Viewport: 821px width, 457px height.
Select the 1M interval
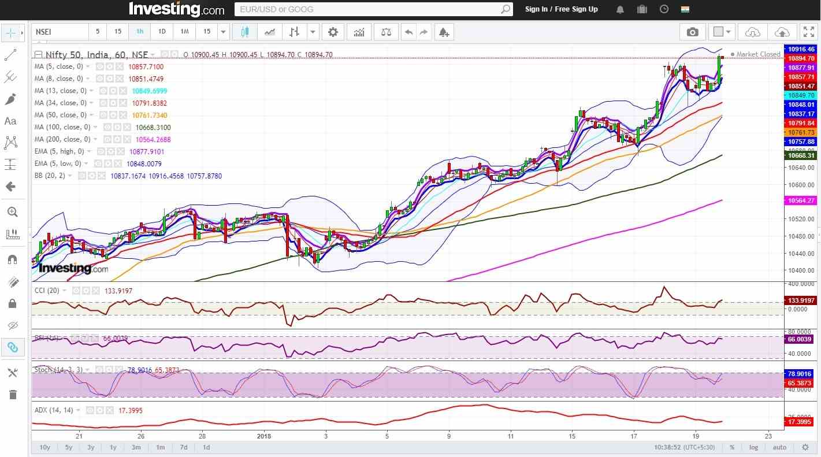(x=184, y=32)
